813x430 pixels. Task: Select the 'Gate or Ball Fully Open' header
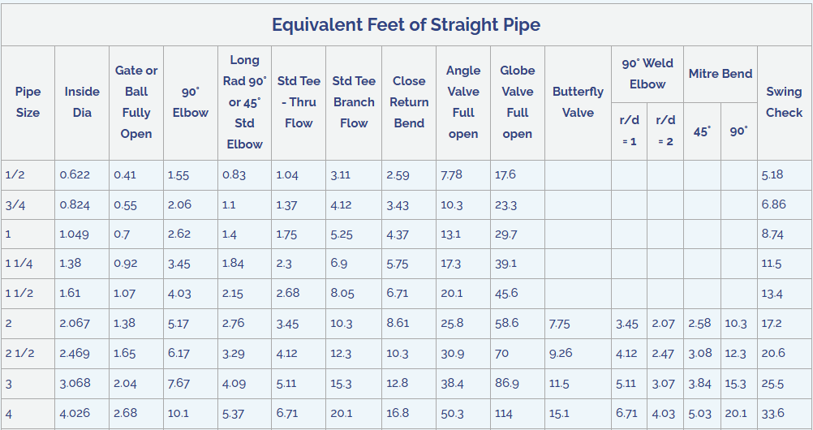(x=136, y=102)
